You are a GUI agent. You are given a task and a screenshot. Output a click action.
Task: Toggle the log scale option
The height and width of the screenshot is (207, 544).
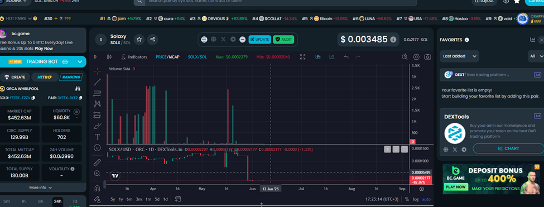click(415, 199)
